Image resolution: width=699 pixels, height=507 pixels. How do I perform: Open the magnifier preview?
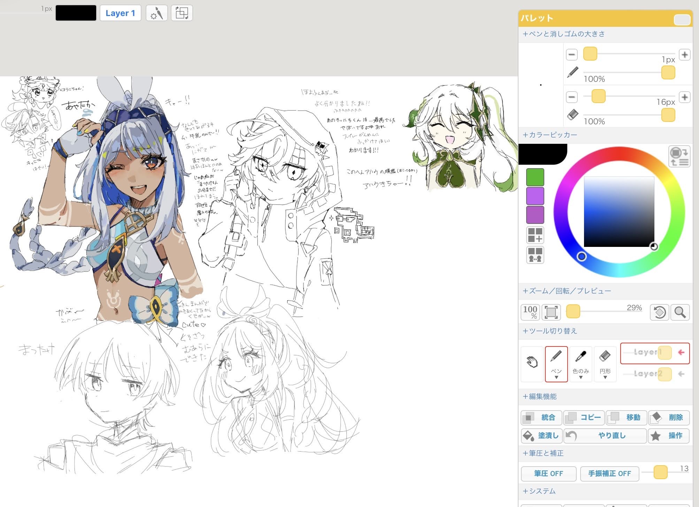click(x=680, y=312)
